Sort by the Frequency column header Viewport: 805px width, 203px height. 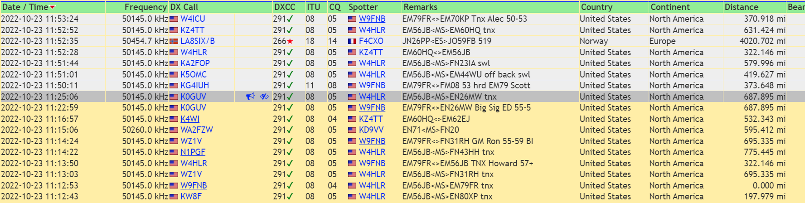(145, 7)
